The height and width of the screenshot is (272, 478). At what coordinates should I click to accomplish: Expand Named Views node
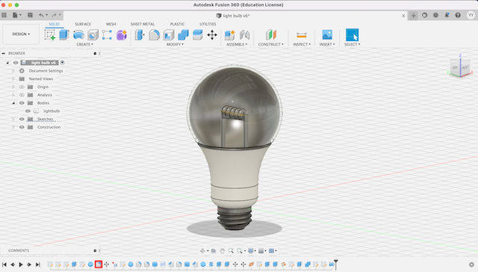[x=13, y=78]
